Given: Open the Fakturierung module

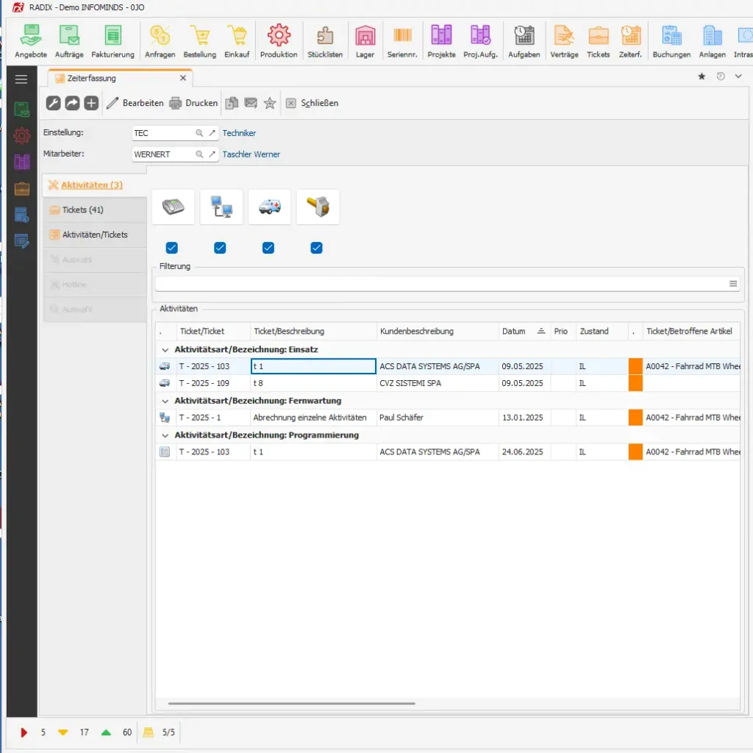Looking at the screenshot, I should point(113,41).
